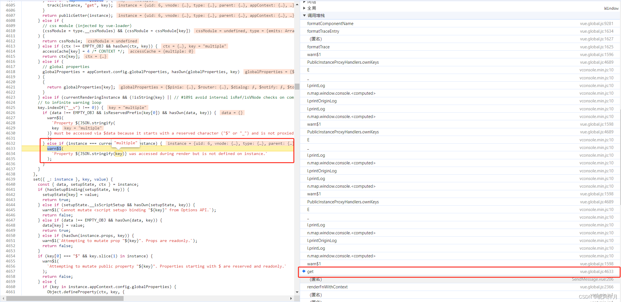Click comment '// global properties'
Image resolution: width=621 pixels, height=302 pixels.
[x=66, y=67]
